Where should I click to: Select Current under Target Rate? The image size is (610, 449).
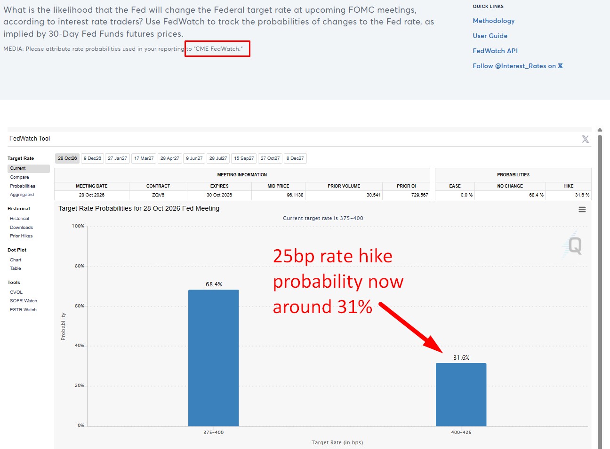[x=29, y=168]
